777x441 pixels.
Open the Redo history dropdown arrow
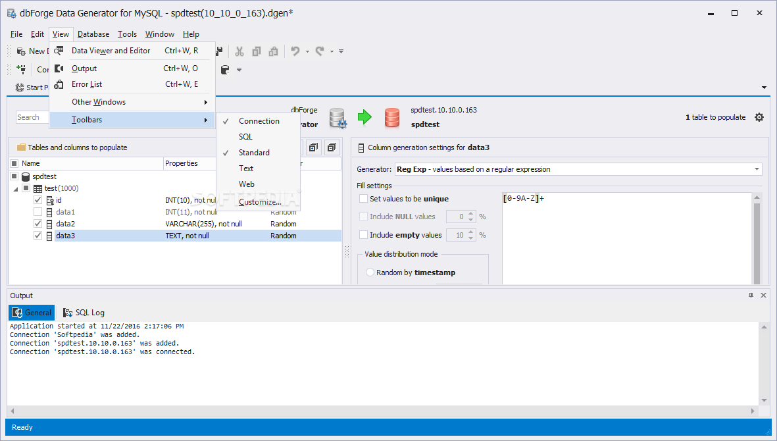[332, 51]
